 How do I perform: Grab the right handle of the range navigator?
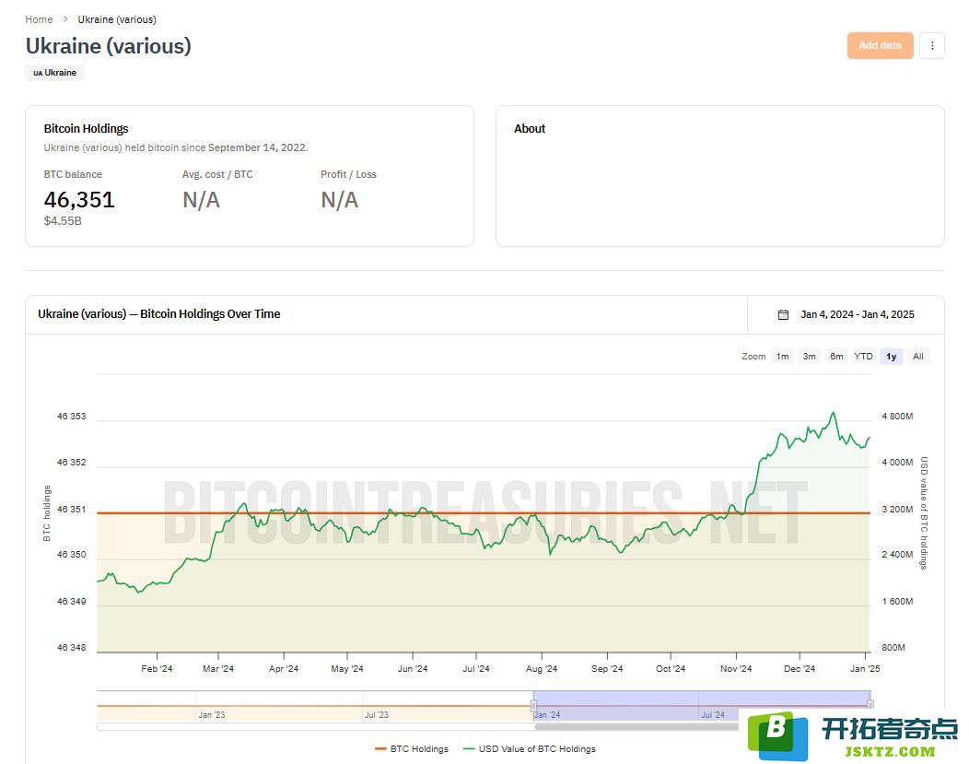(870, 705)
